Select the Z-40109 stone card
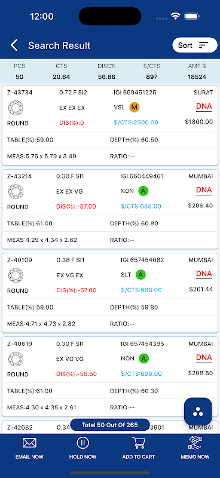220x478 pixels. point(110,293)
